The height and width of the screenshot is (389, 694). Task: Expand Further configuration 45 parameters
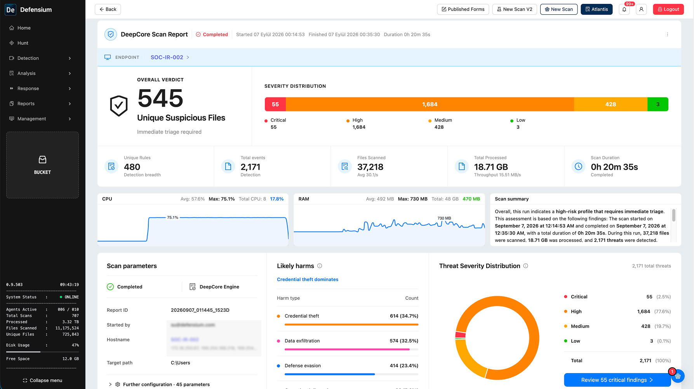pyautogui.click(x=159, y=384)
